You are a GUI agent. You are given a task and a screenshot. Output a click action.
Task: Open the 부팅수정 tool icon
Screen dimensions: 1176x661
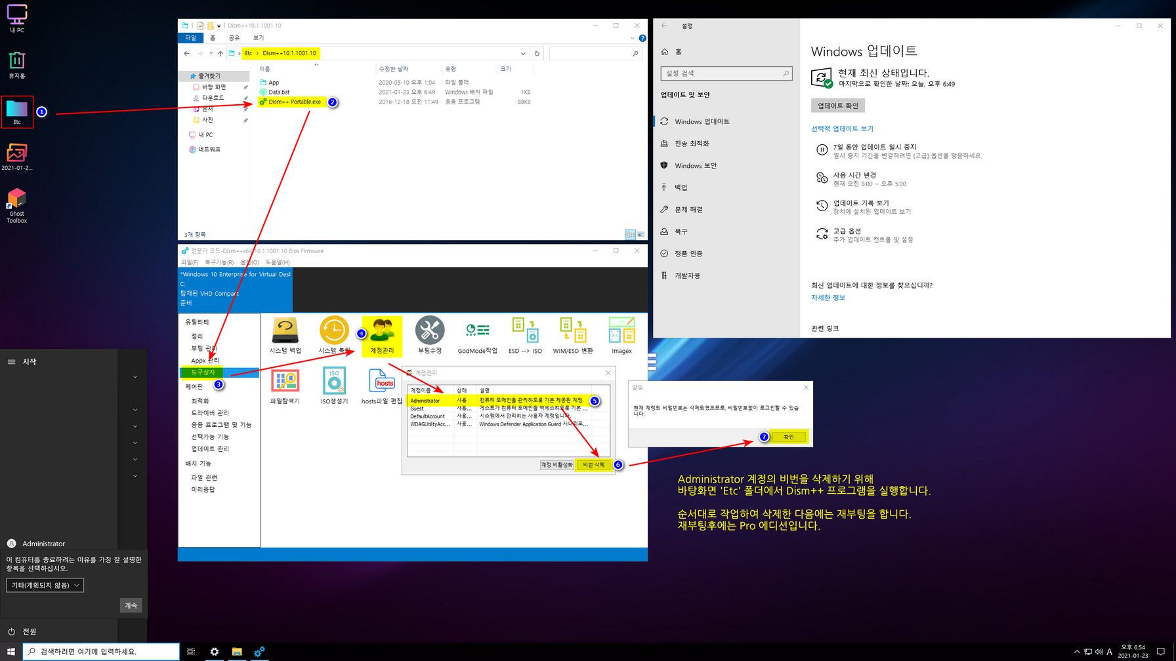click(x=430, y=336)
